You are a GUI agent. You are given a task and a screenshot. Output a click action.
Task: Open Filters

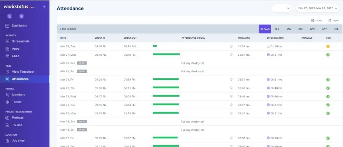(316, 20)
